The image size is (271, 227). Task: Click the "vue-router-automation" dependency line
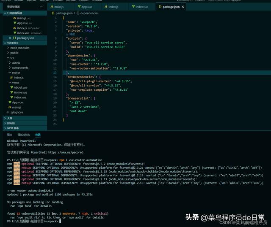(x=98, y=68)
